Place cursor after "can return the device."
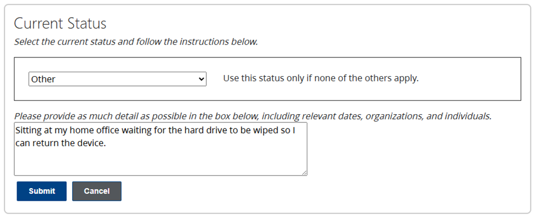 click(106, 143)
